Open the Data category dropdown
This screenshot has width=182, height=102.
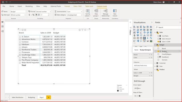click(x=75, y=15)
